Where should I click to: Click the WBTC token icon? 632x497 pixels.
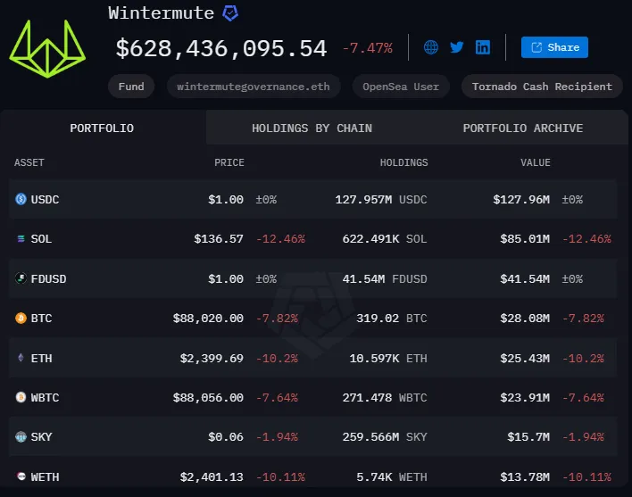click(21, 397)
